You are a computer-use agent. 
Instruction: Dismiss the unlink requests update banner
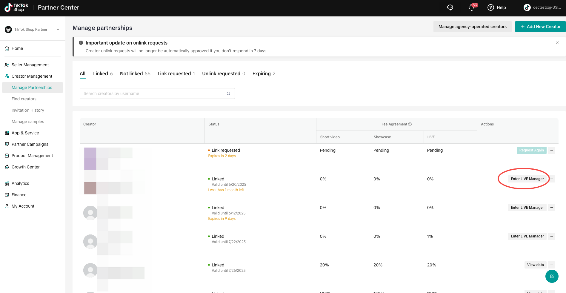click(557, 43)
